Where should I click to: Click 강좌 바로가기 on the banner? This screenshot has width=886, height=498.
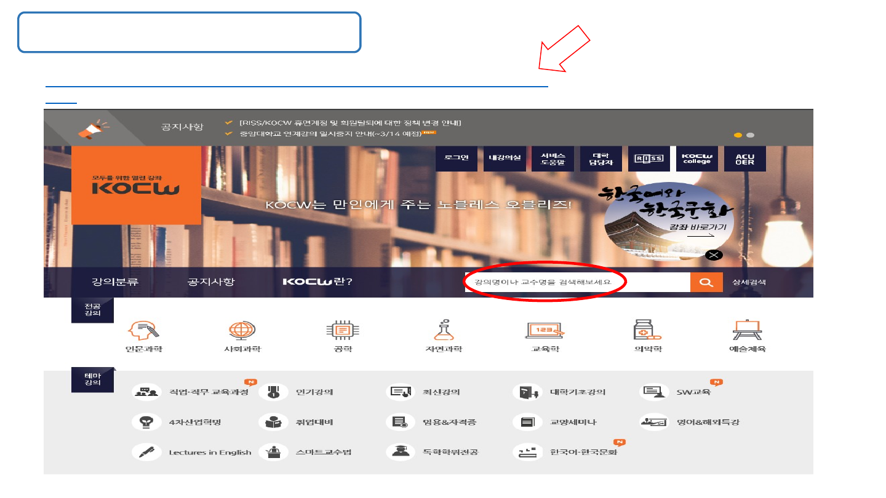click(x=698, y=227)
